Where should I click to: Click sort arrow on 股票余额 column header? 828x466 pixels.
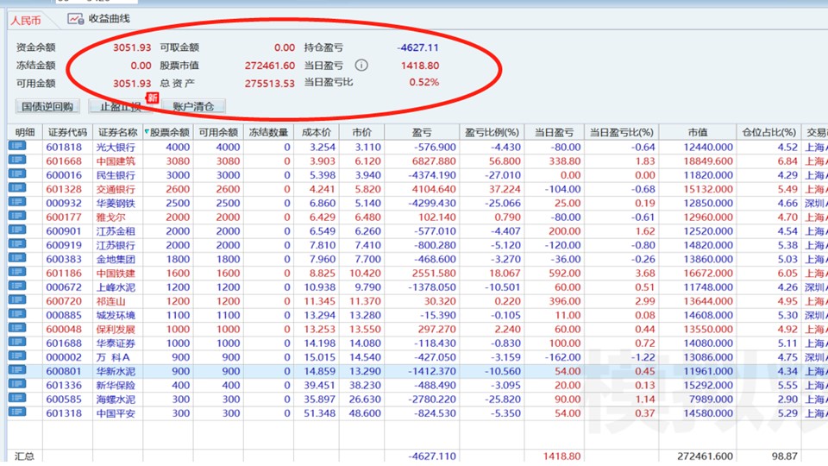[x=147, y=132]
